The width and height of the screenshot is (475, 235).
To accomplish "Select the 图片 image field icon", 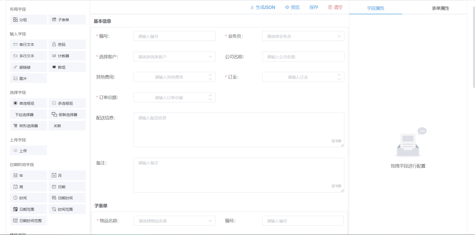I will 15,79.
